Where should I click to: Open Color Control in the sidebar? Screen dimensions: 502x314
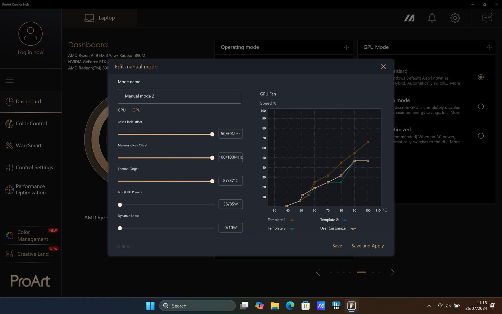coord(31,124)
